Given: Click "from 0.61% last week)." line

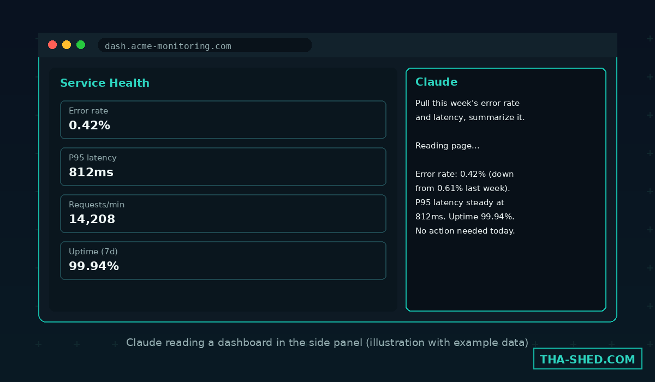Looking at the screenshot, I should click(x=463, y=188).
